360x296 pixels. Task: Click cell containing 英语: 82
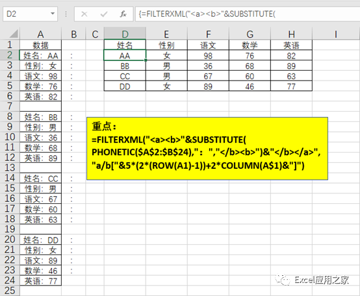(41, 96)
